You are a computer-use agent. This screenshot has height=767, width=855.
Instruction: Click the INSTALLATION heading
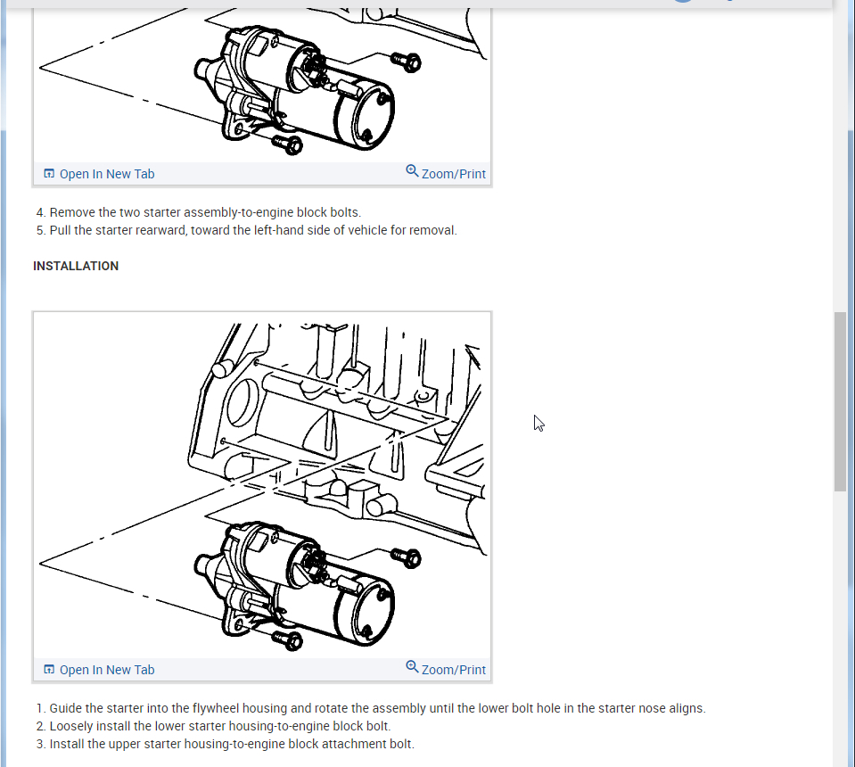point(76,266)
